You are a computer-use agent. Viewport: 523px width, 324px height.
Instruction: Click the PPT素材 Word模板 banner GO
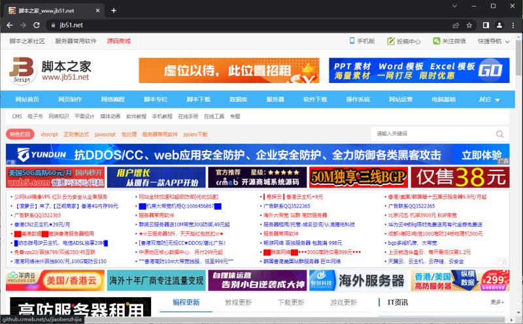419,71
